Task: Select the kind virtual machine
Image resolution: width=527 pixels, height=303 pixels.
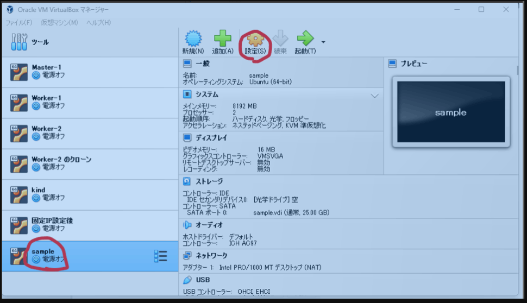Action: coord(90,195)
